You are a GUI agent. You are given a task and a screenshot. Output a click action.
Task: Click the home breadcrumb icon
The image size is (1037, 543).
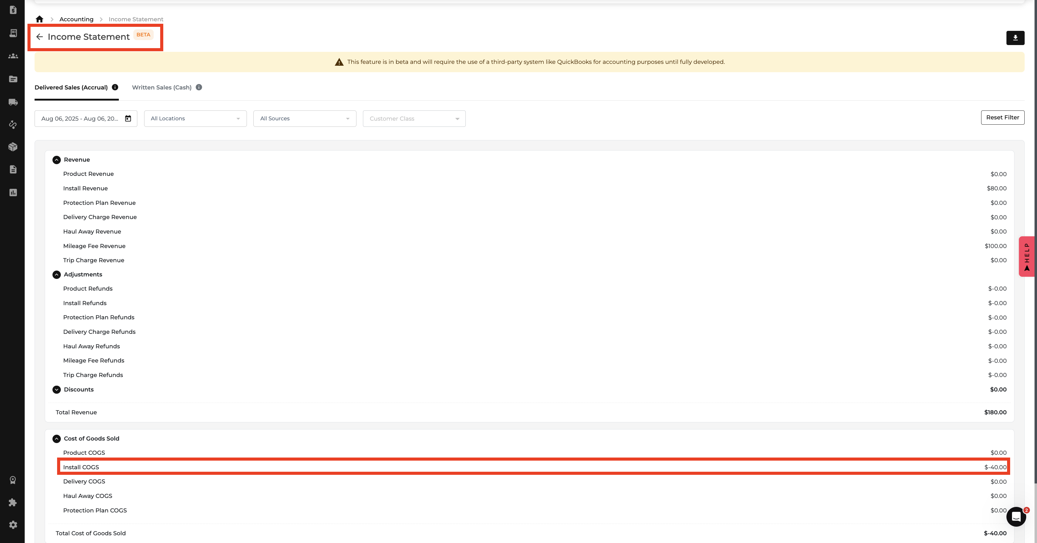(x=40, y=19)
